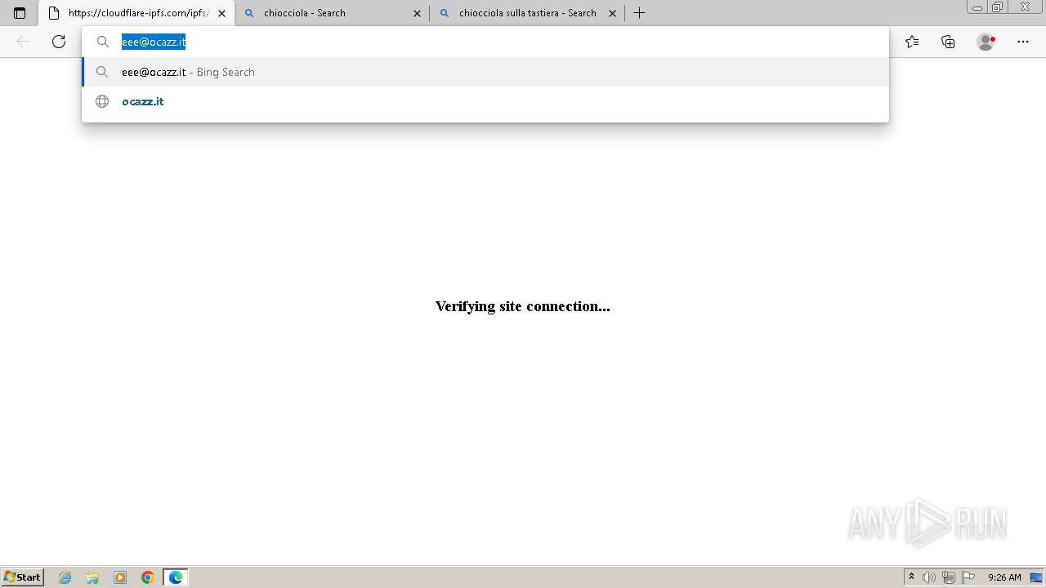Open the Favorites star icon
1046x588 pixels.
pos(912,42)
